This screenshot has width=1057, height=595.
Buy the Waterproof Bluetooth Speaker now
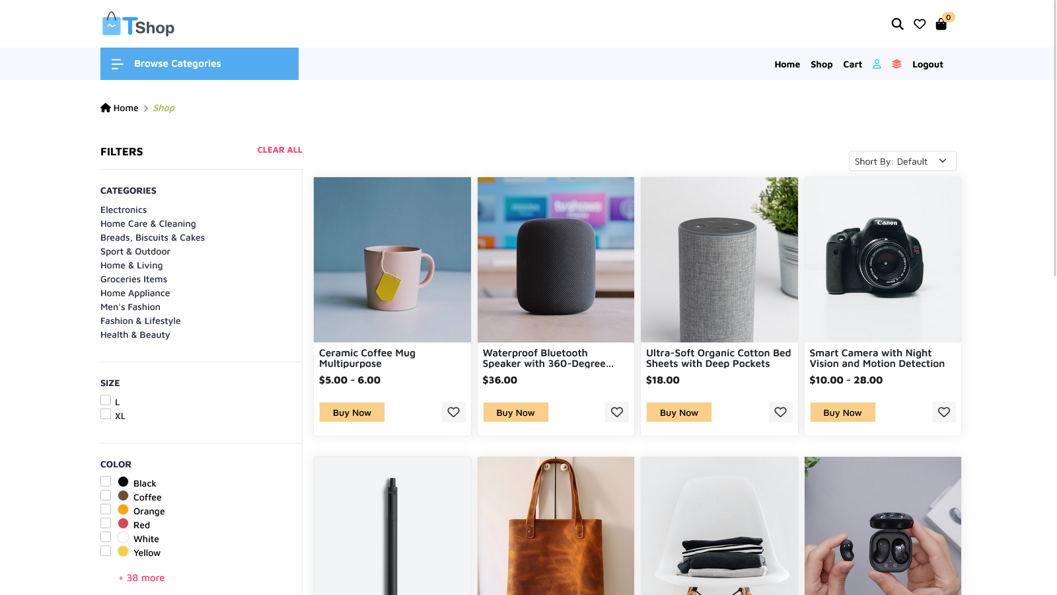[x=515, y=413]
